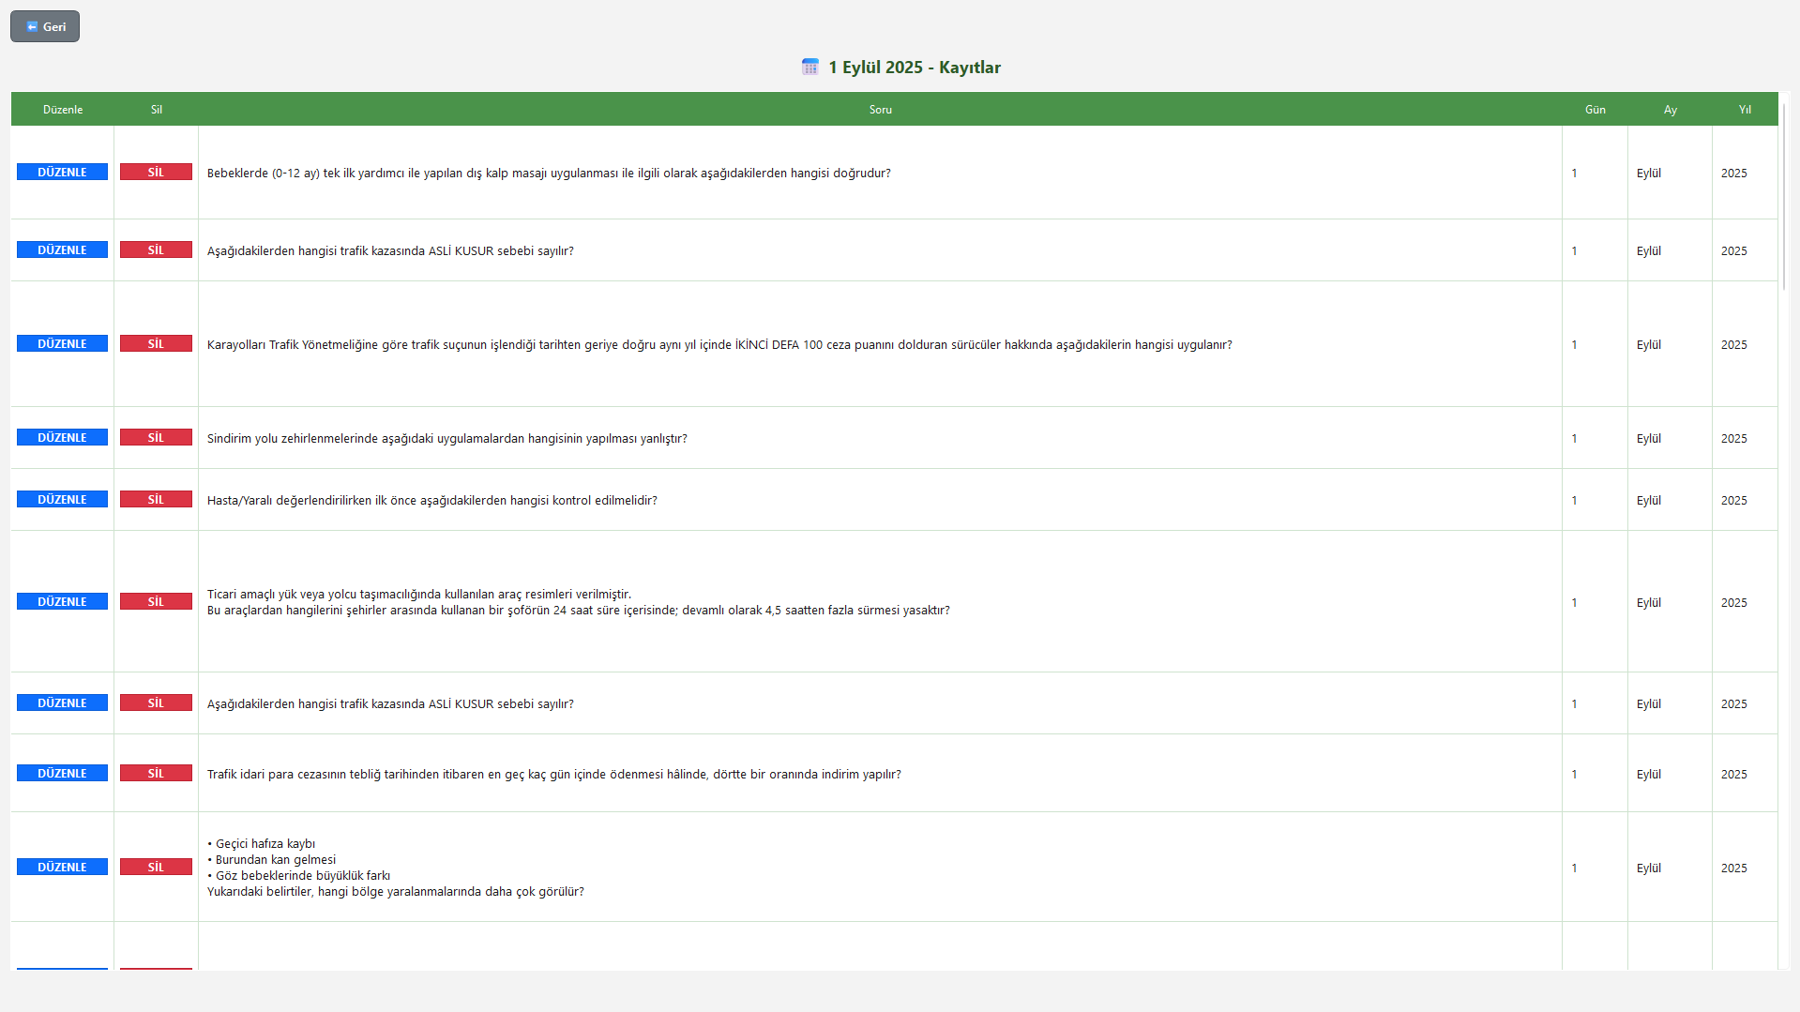Delete the Ticari amaçlı yük taşımacılığı question
Screen dimensions: 1800x1012
(156, 602)
